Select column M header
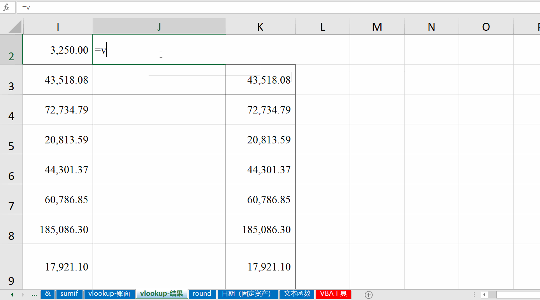 point(377,27)
